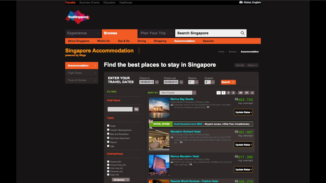
Task: Check the Serviced Apartment filter
Action: click(x=108, y=138)
